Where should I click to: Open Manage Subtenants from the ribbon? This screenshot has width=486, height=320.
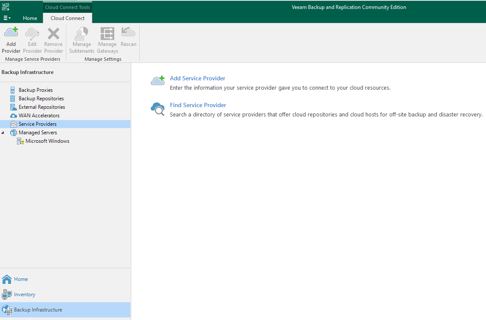[x=82, y=40]
